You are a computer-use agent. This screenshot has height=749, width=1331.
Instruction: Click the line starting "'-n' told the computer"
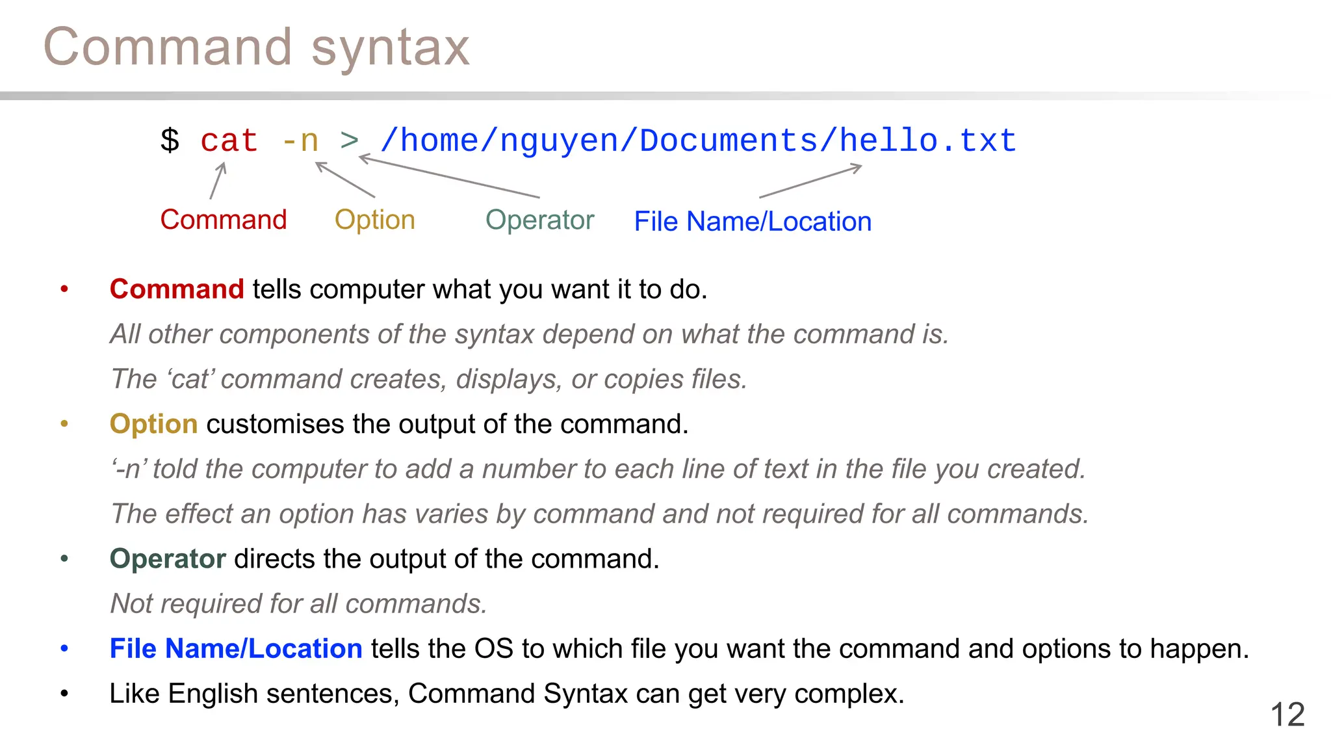[599, 469]
